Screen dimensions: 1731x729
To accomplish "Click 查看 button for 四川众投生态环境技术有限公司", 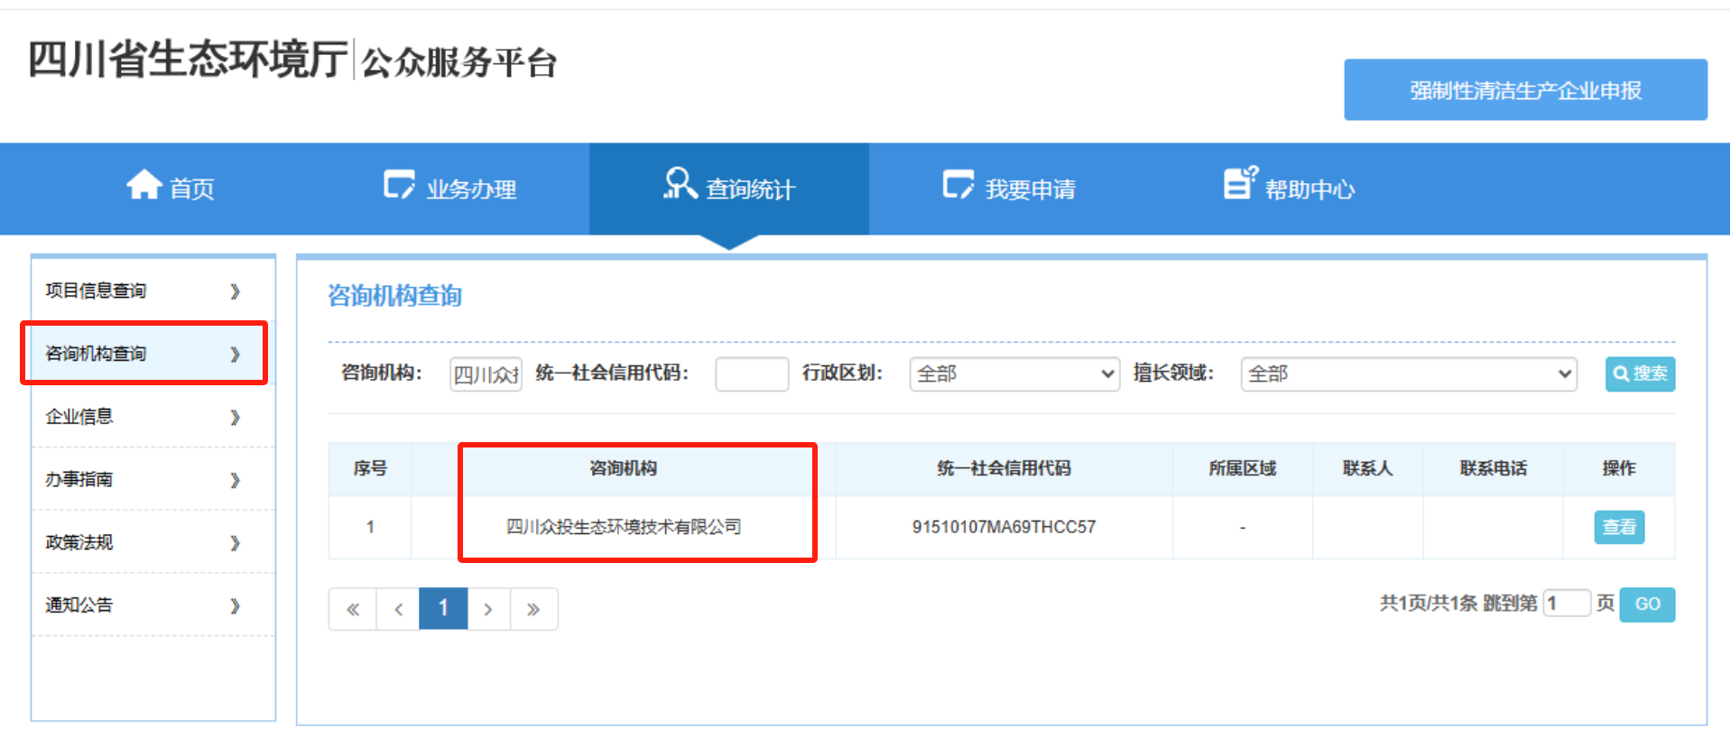I will [1618, 527].
